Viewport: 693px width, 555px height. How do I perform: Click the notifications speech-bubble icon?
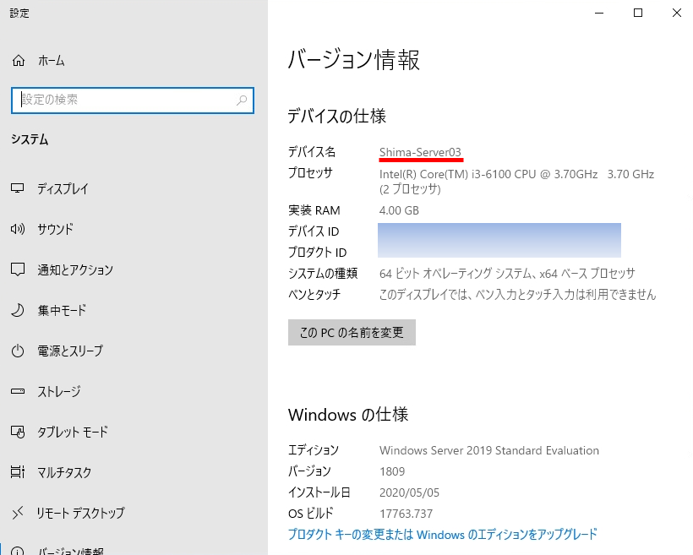pyautogui.click(x=18, y=269)
